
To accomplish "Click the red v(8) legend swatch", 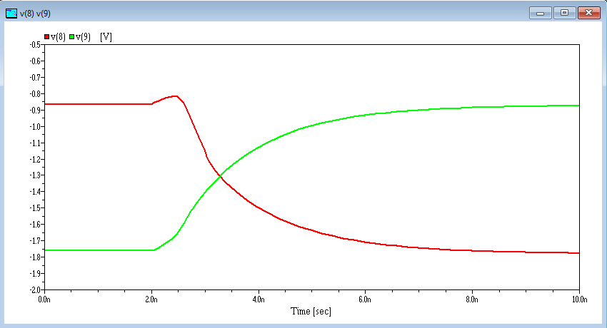I will pyautogui.click(x=47, y=37).
